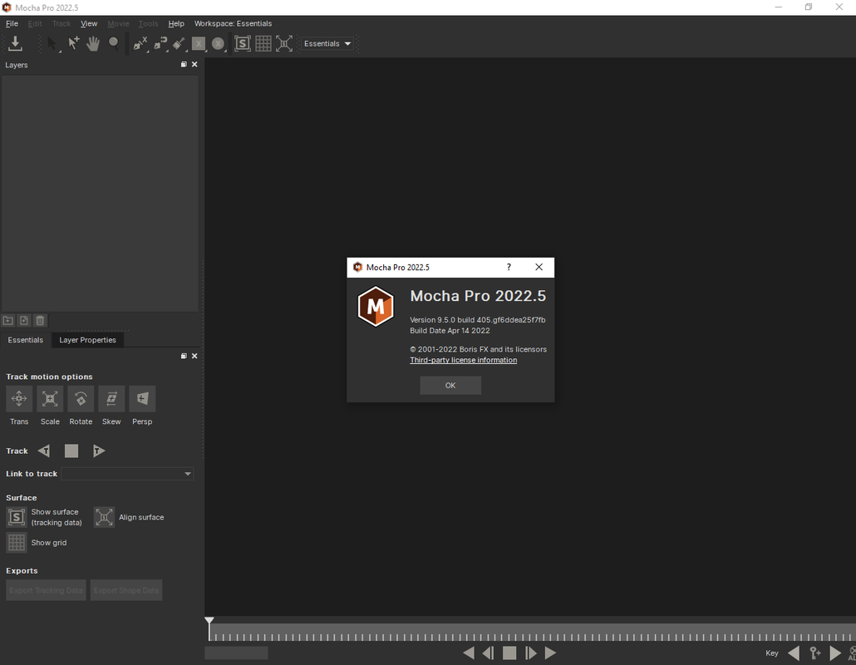Go to next keyframe
856x665 pixels.
835,653
